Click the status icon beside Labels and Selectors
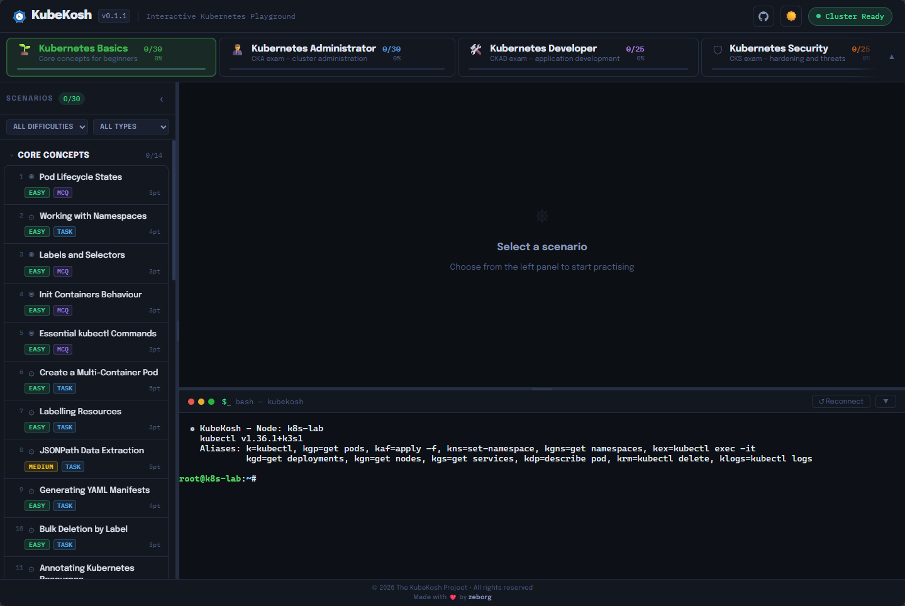The width and height of the screenshot is (905, 606). pyautogui.click(x=31, y=255)
